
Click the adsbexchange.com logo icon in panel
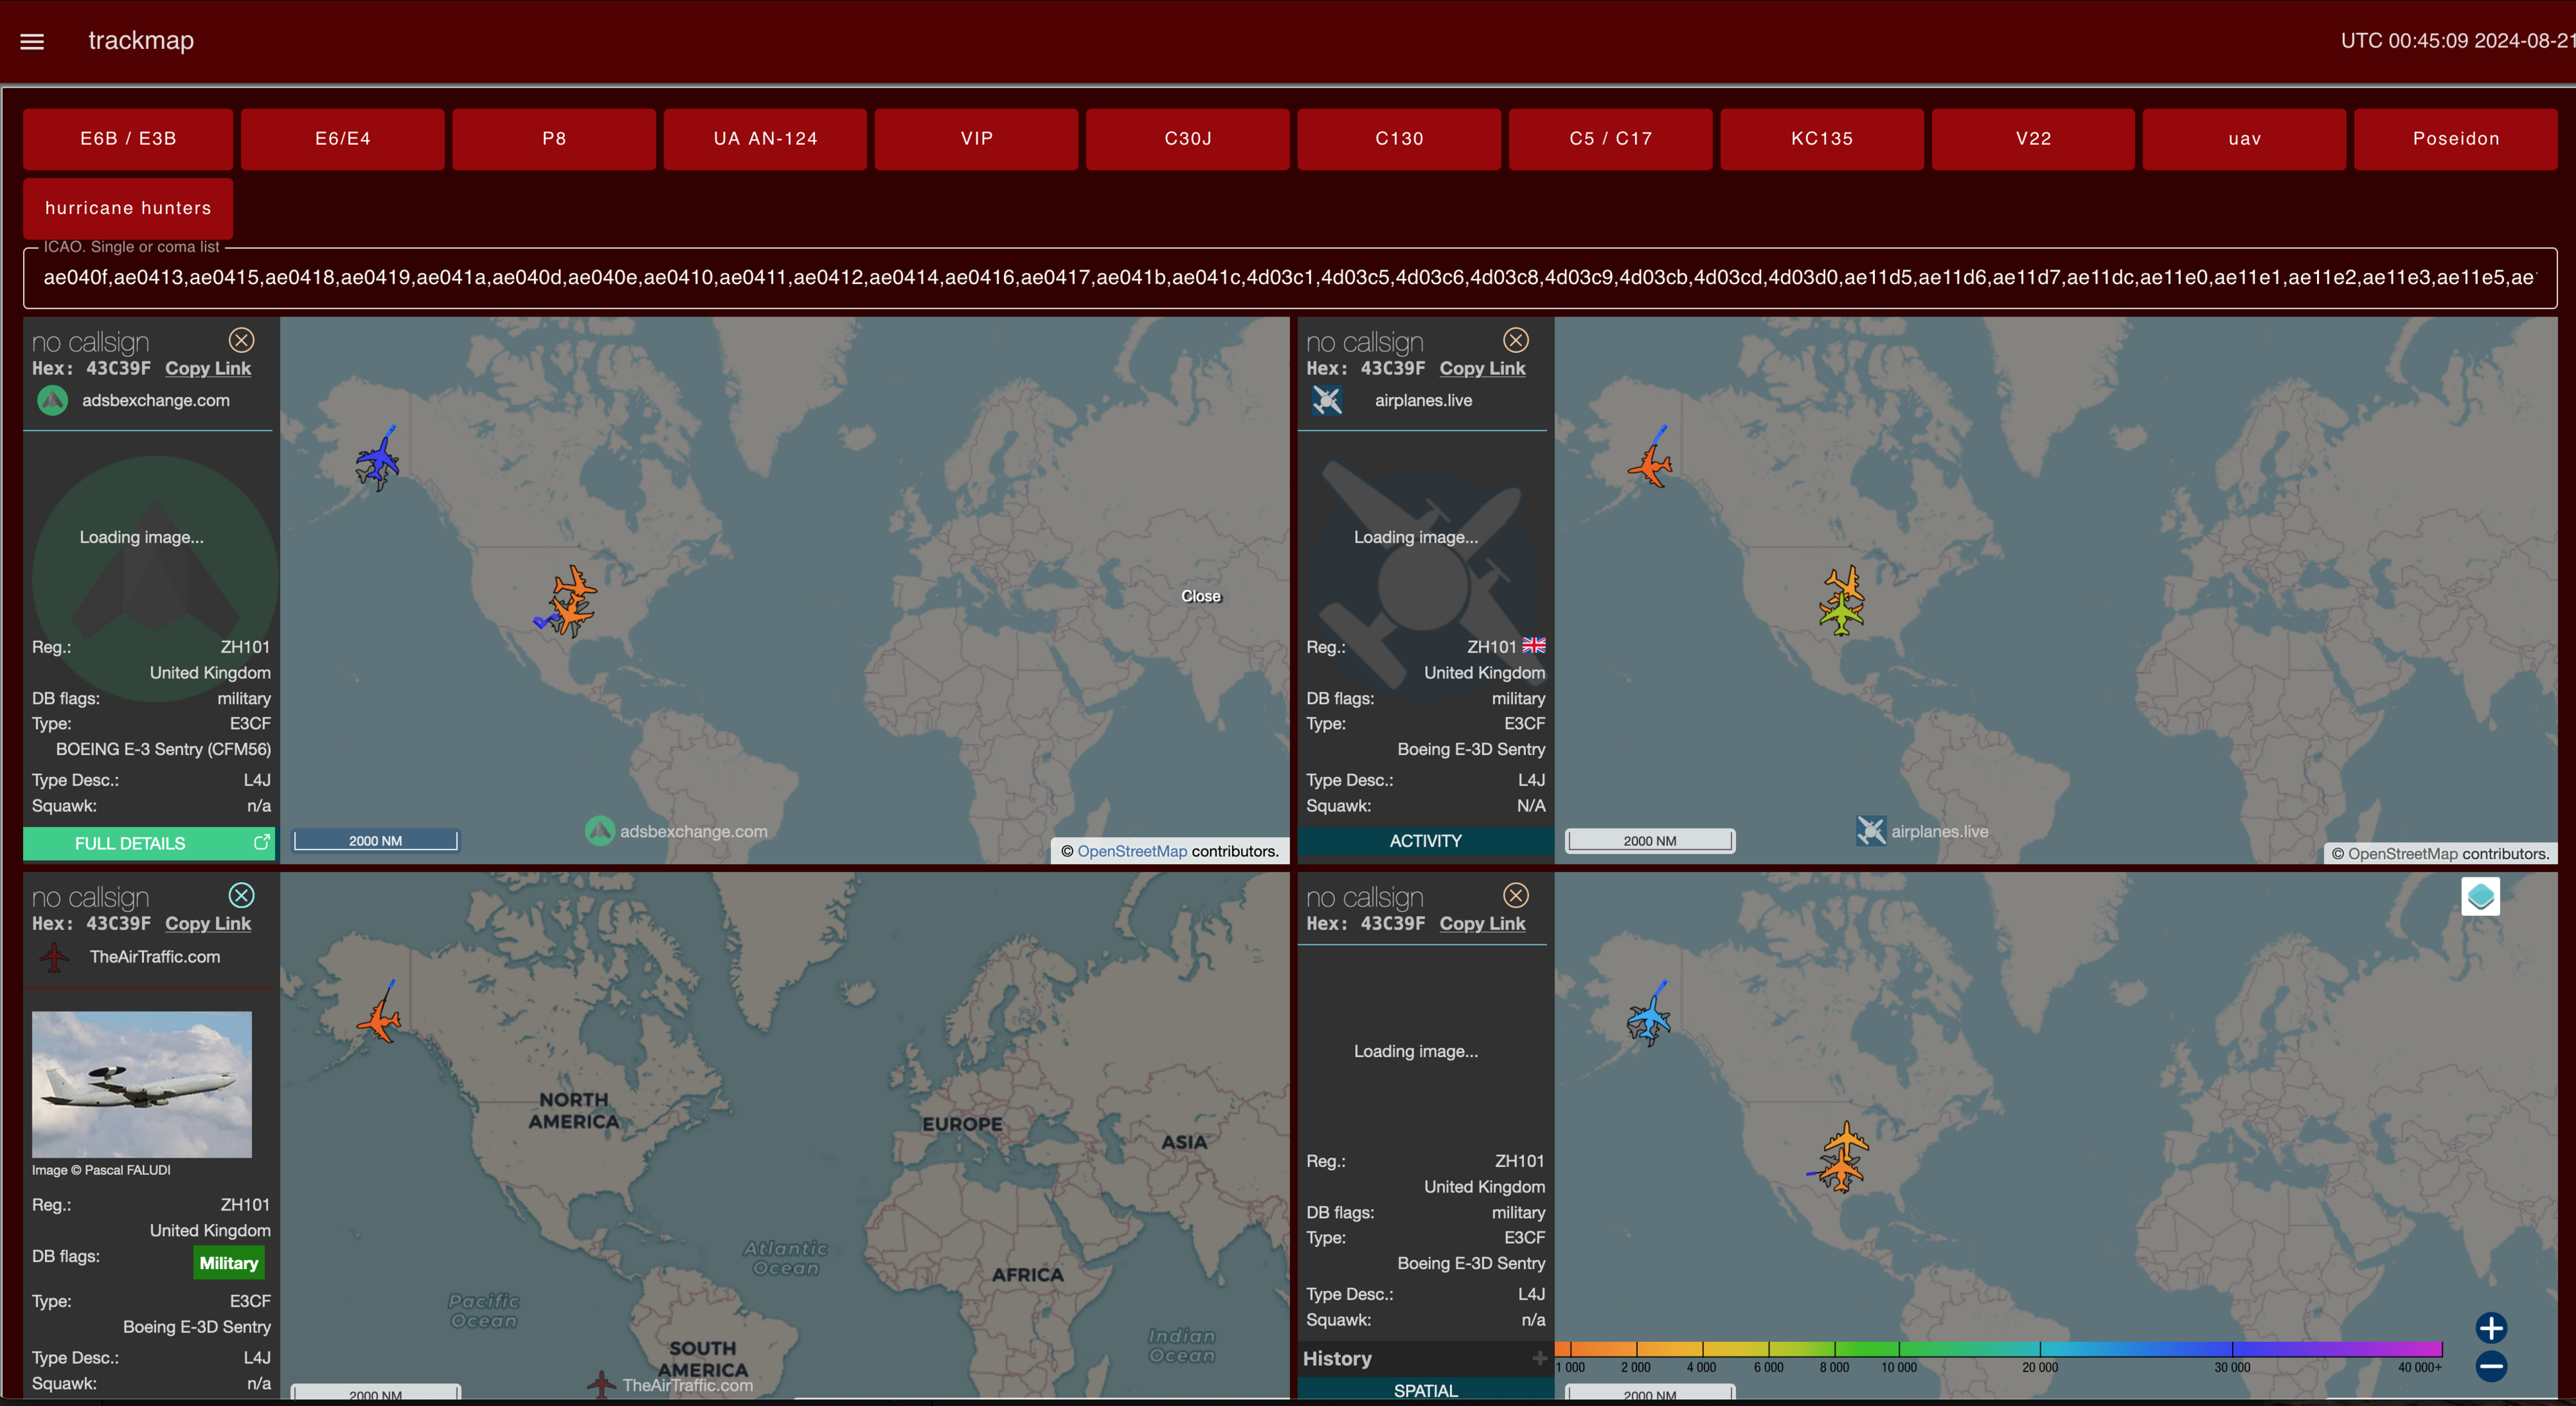[x=52, y=401]
